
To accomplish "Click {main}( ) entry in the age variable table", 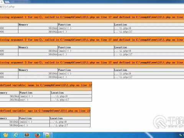I will [x=25, y=122].
